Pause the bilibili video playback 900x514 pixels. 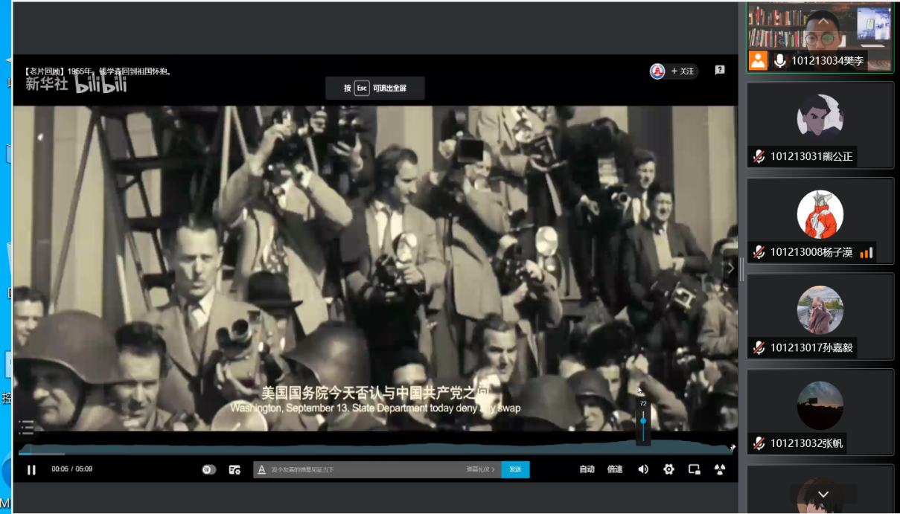(31, 469)
